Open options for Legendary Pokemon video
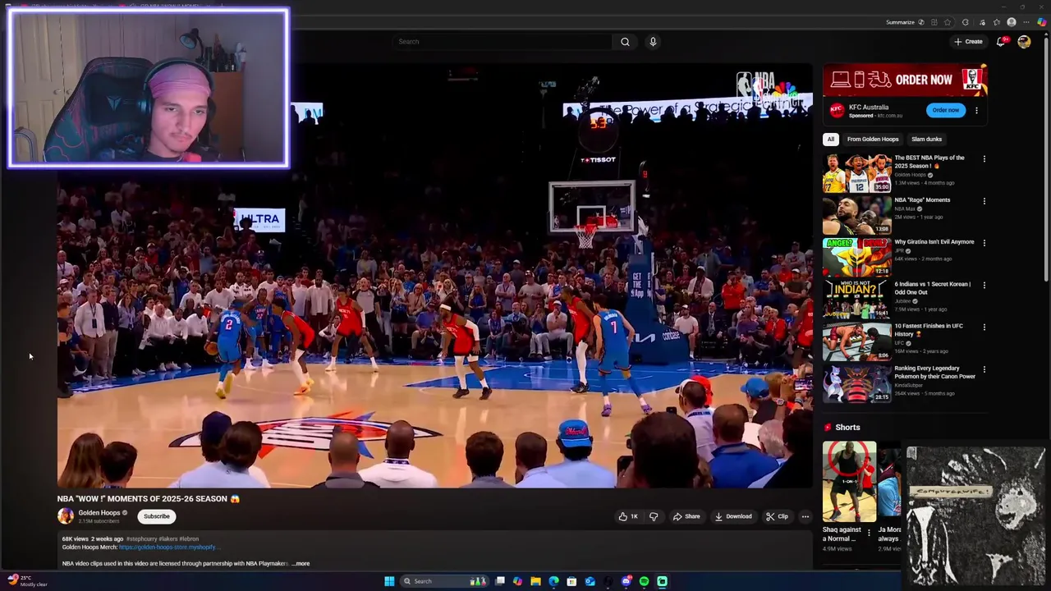Viewport: 1051px width, 591px height. pyautogui.click(x=984, y=369)
